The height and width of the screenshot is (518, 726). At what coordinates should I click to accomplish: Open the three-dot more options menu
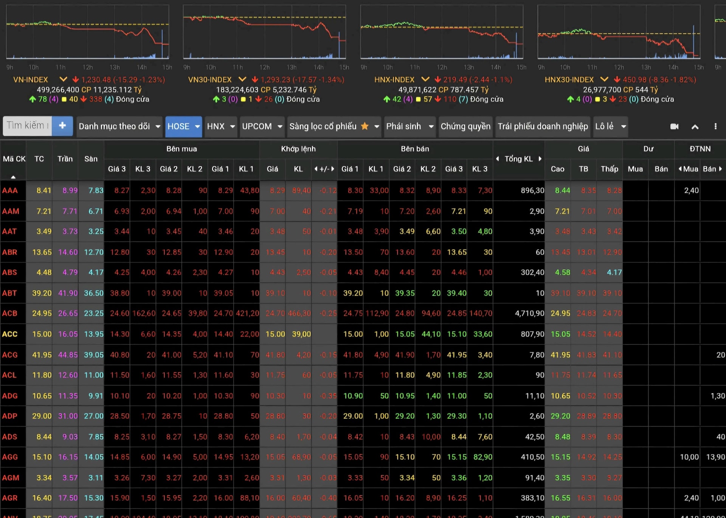click(x=715, y=126)
